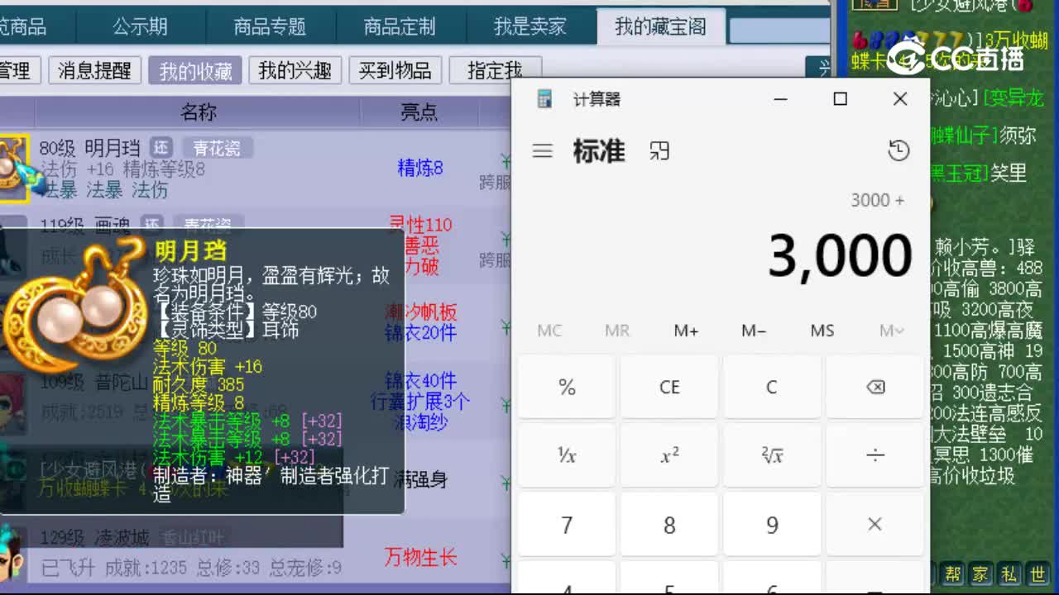Image resolution: width=1059 pixels, height=595 pixels.
Task: Click the 标准 calculator mode title
Action: (x=599, y=151)
